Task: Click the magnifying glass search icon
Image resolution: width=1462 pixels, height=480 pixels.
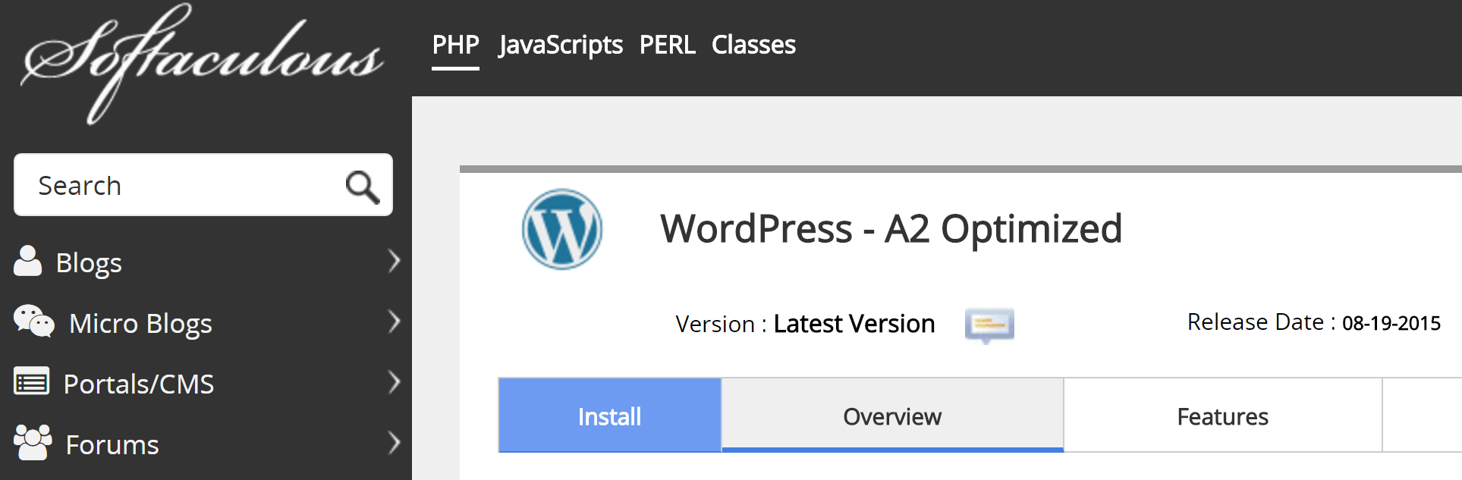Action: click(363, 187)
